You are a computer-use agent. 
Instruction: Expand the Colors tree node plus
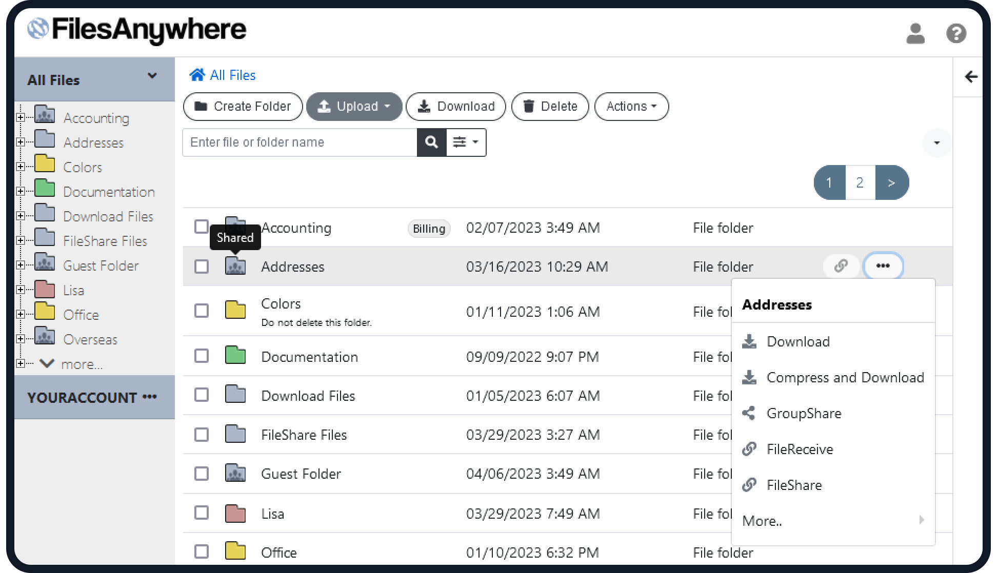click(21, 167)
